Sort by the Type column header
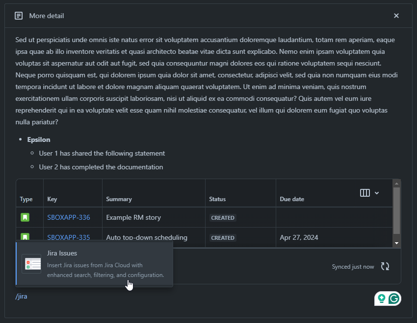The width and height of the screenshot is (417, 323). [26, 199]
